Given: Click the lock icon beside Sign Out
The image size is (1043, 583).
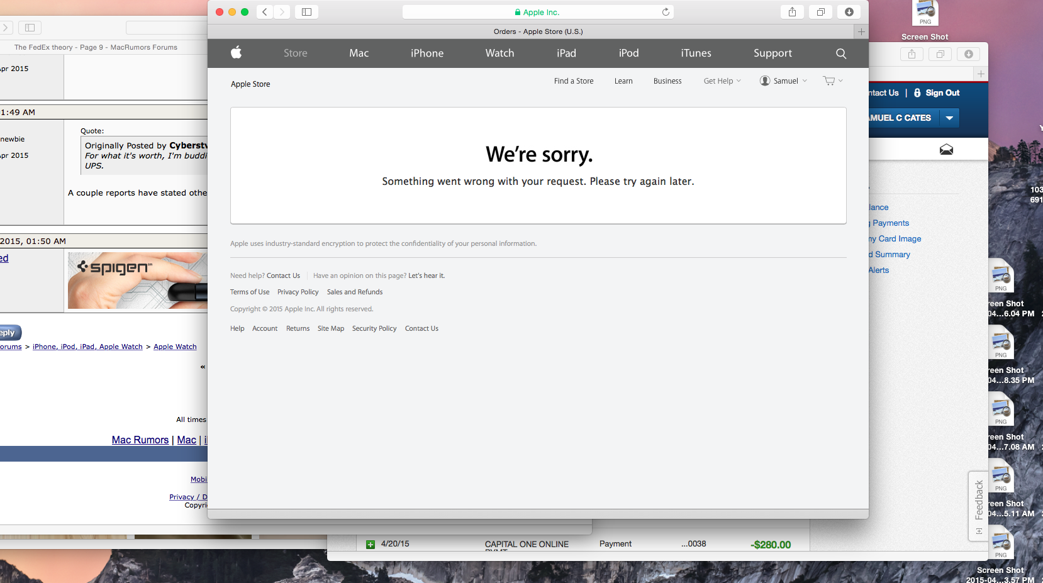Looking at the screenshot, I should [x=917, y=92].
